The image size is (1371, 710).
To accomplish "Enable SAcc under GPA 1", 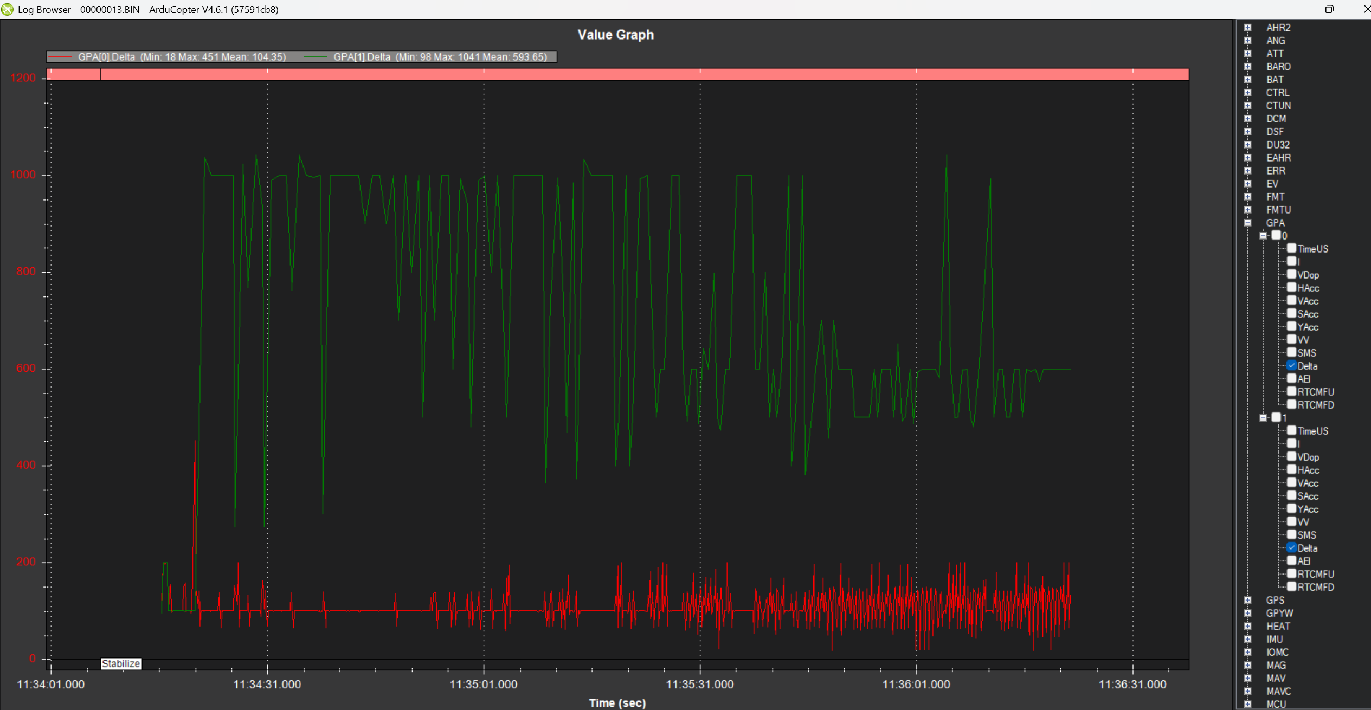I will [1292, 495].
